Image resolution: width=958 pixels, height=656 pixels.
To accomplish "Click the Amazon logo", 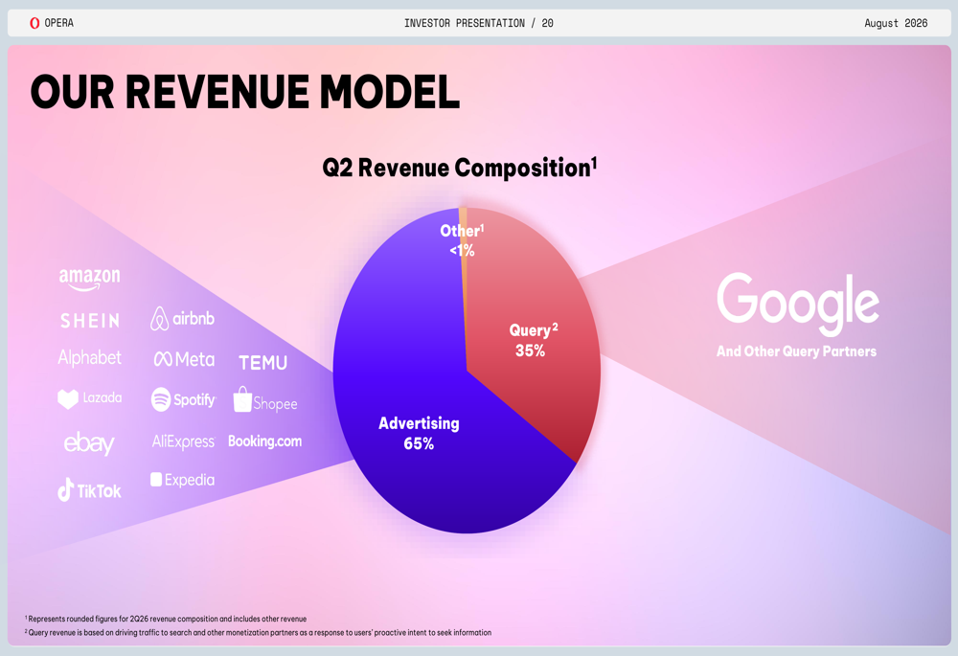I will coord(90,279).
